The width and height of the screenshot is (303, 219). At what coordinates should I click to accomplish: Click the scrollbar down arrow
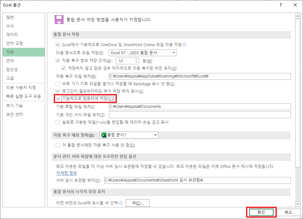coord(297,204)
